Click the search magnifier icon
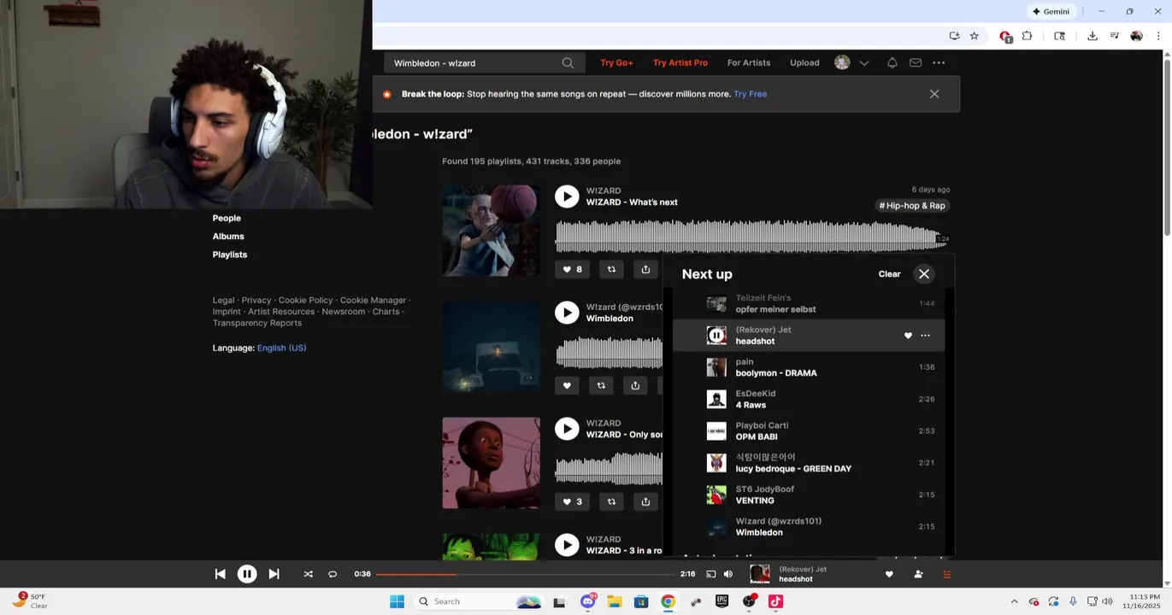Screen dimensions: 1172x615 click(568, 63)
